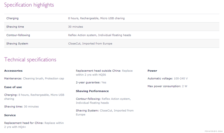
Task: Select the Charging label in the highlights table
Action: [x=12, y=18]
